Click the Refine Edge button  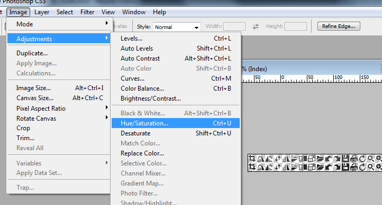pyautogui.click(x=339, y=26)
